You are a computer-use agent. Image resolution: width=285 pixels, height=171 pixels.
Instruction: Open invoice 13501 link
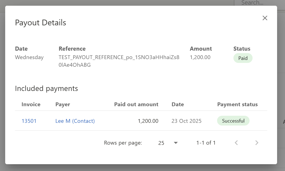(x=29, y=121)
